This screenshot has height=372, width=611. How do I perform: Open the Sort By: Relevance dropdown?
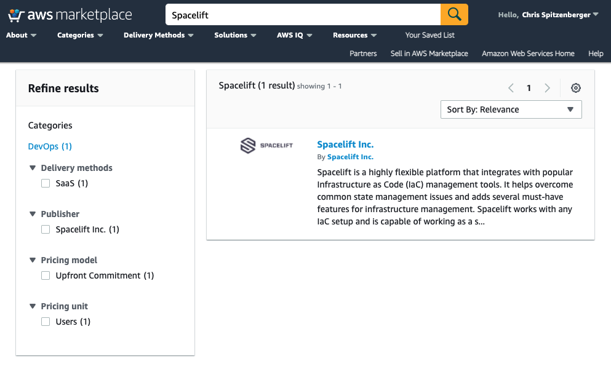click(511, 109)
